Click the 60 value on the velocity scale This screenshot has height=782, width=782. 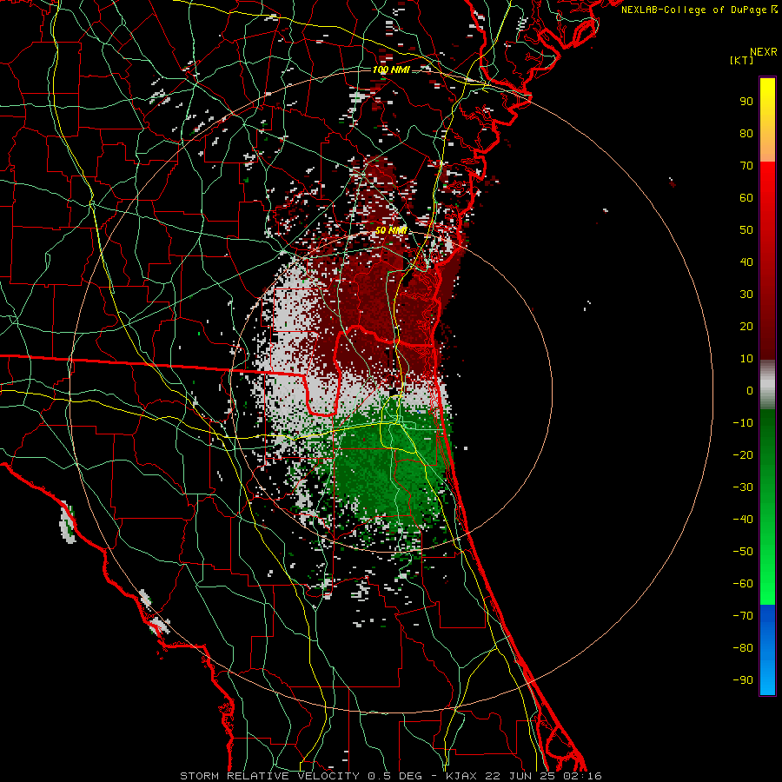pos(746,197)
